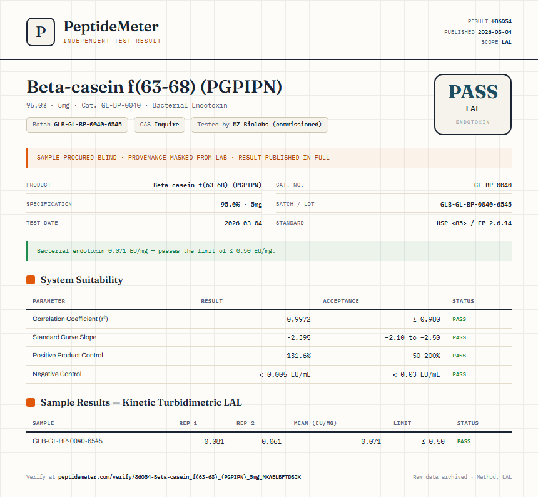Select the Rep 1 value 0.081
The width and height of the screenshot is (538, 497).
214,442
